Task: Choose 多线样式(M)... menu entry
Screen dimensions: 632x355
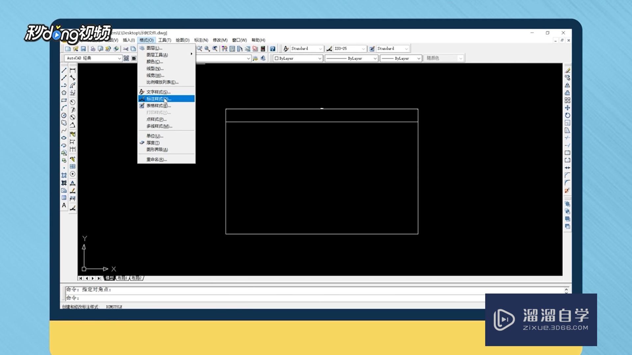Action: click(x=166, y=126)
